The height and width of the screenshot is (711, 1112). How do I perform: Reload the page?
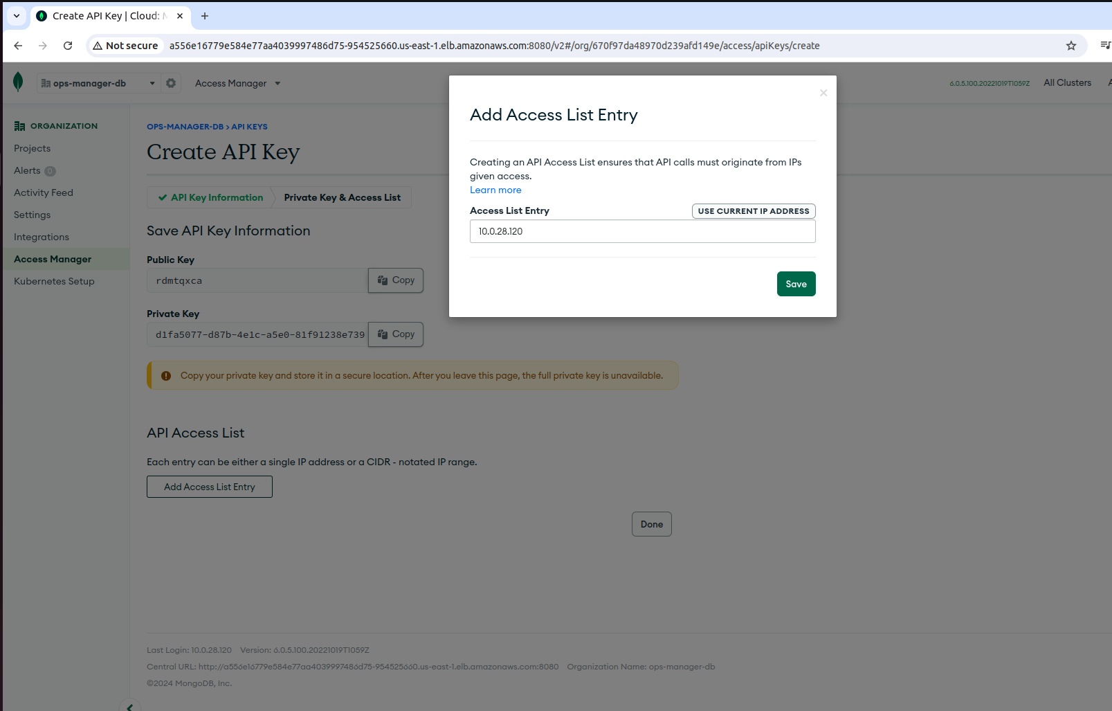pos(68,46)
